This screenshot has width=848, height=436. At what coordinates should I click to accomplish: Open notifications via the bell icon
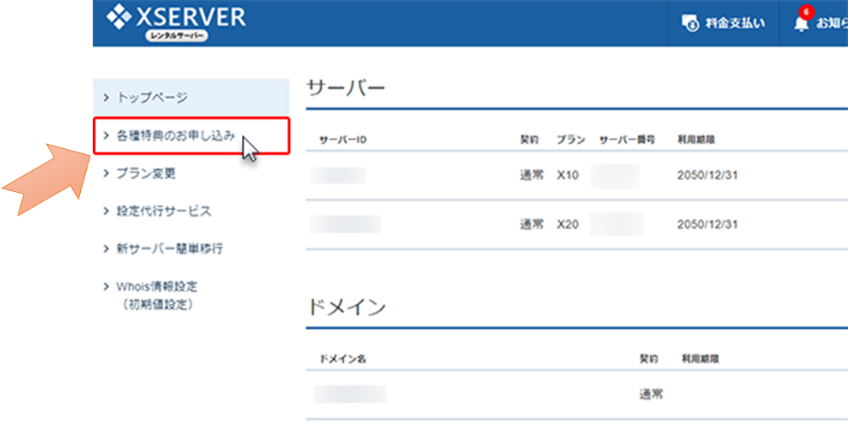801,24
